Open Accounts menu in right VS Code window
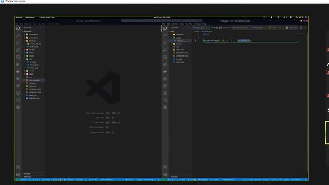Image resolution: width=329 pixels, height=185 pixels. tap(165, 167)
